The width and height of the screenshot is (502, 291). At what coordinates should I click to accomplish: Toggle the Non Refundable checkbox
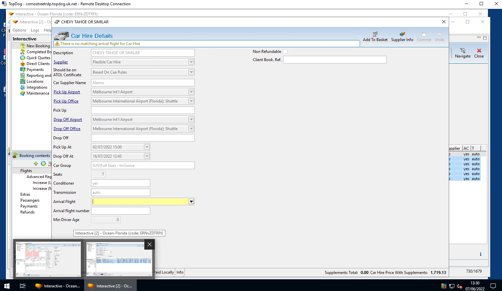[x=285, y=52]
